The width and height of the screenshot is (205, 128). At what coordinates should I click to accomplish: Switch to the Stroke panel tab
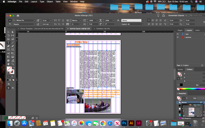180,69
